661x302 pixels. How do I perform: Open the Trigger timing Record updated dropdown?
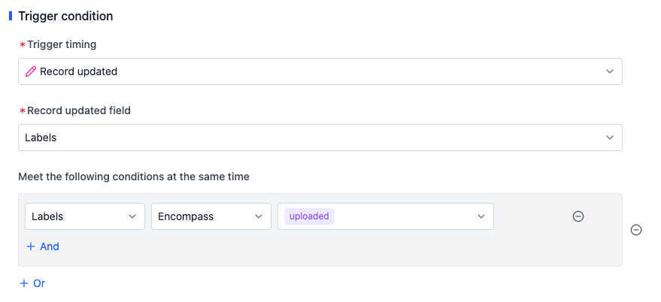[x=320, y=71]
